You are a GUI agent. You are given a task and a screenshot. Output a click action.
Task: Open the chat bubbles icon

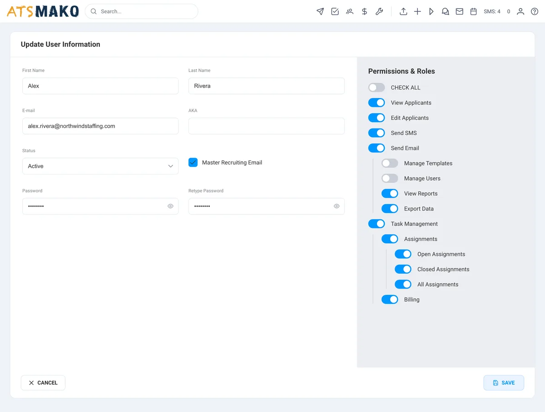point(446,11)
